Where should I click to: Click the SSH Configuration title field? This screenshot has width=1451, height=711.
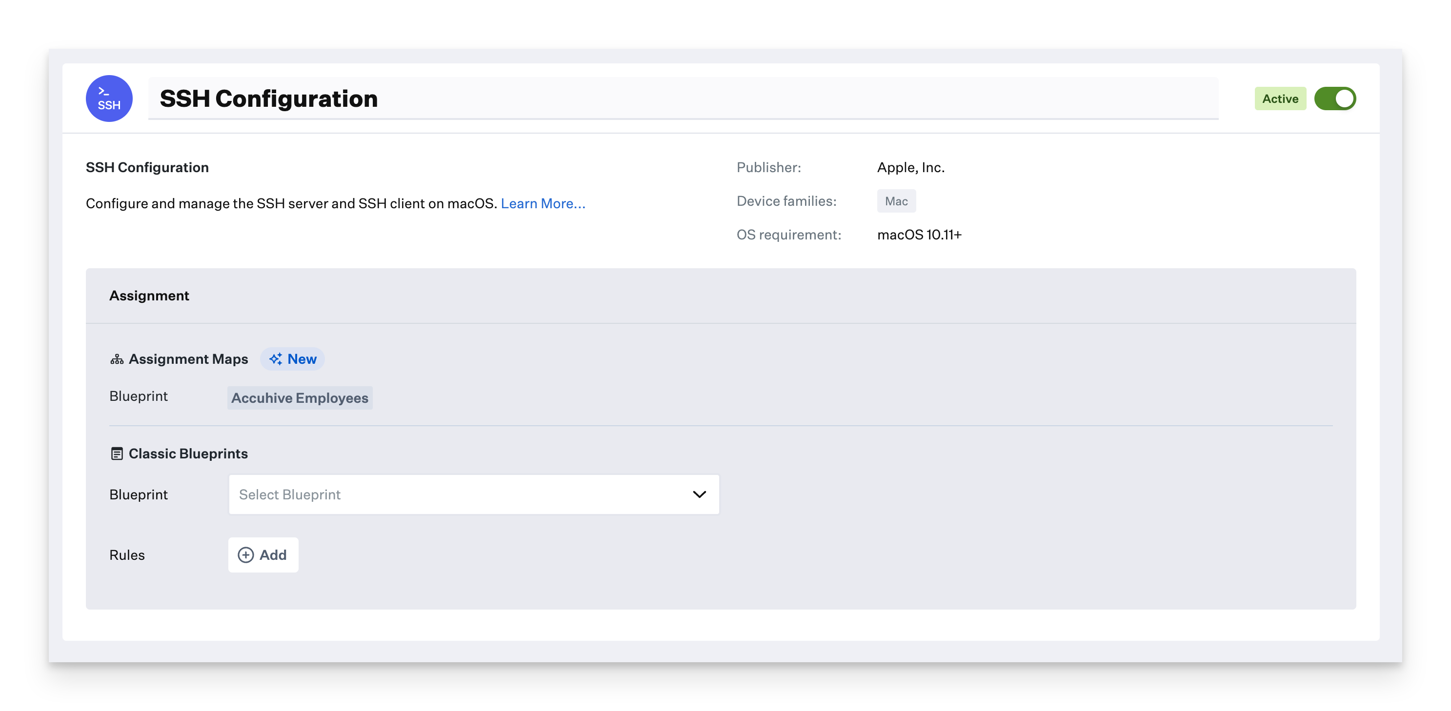coord(683,99)
